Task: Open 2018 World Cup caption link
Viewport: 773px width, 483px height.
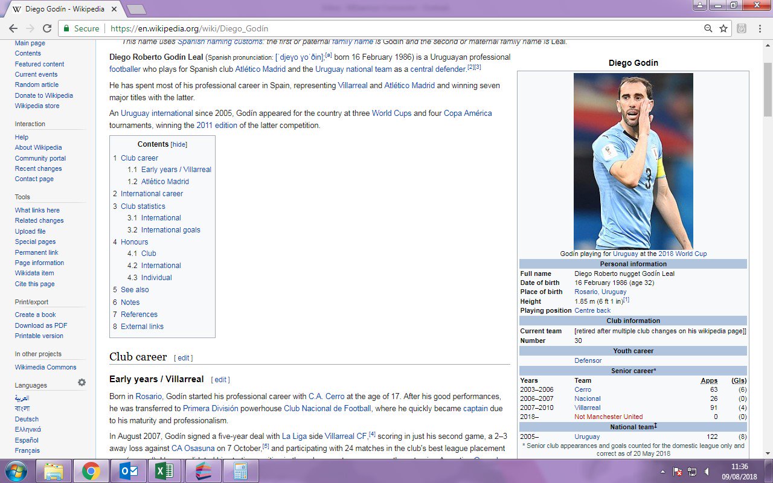Action: pos(682,254)
